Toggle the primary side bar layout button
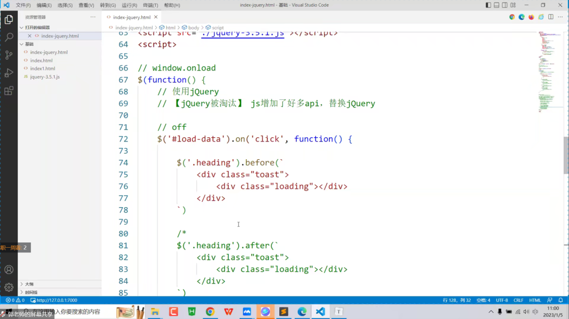The image size is (569, 319). pyautogui.click(x=488, y=5)
